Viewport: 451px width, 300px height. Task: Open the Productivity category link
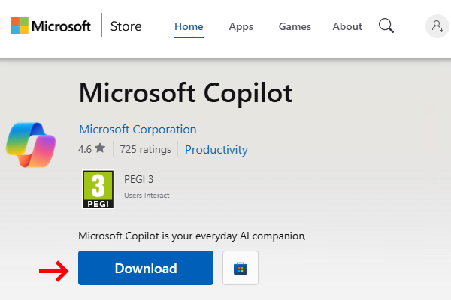click(x=216, y=149)
